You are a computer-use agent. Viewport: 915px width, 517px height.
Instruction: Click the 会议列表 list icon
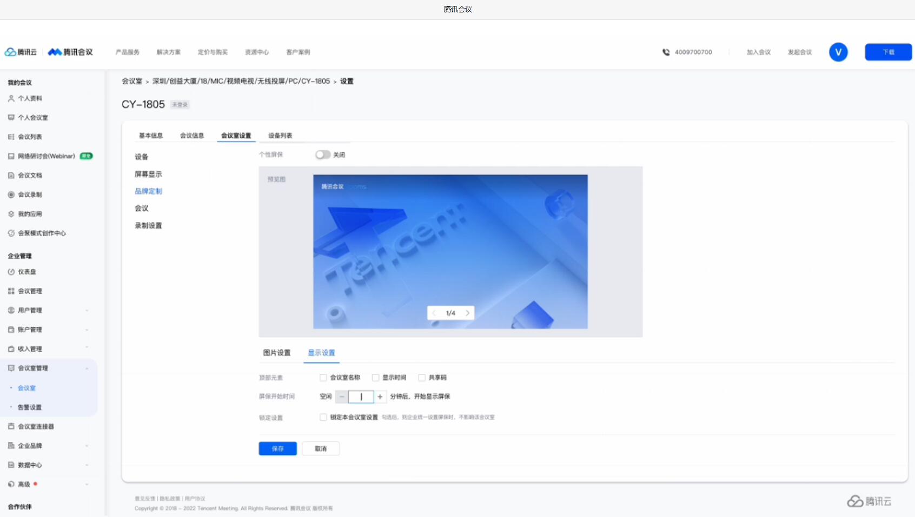pyautogui.click(x=11, y=137)
